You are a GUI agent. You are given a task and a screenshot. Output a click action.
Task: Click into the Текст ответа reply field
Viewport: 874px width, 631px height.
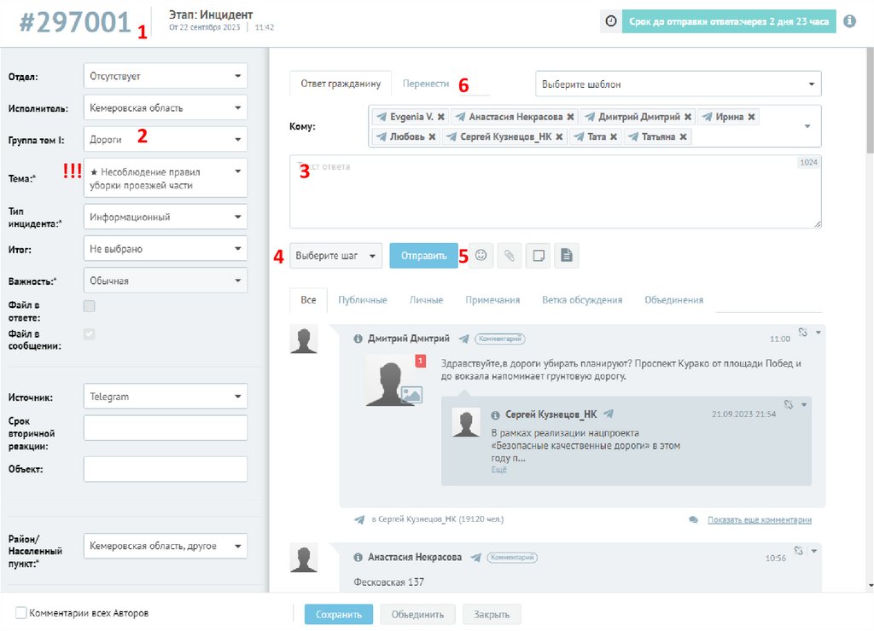[555, 192]
